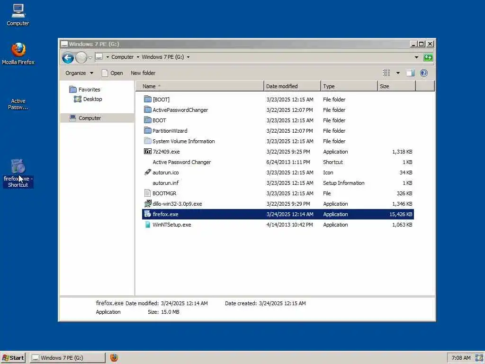The image size is (485, 364).
Task: Select the System Volume Information folder icon
Action: click(148, 141)
